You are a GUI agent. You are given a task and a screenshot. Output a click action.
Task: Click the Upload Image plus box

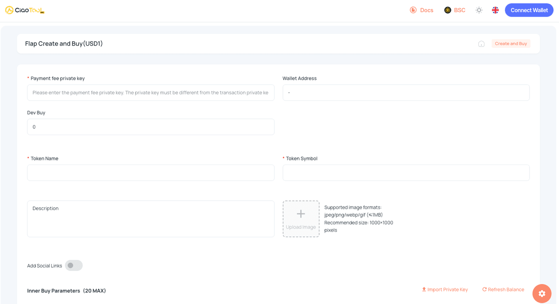click(x=301, y=219)
